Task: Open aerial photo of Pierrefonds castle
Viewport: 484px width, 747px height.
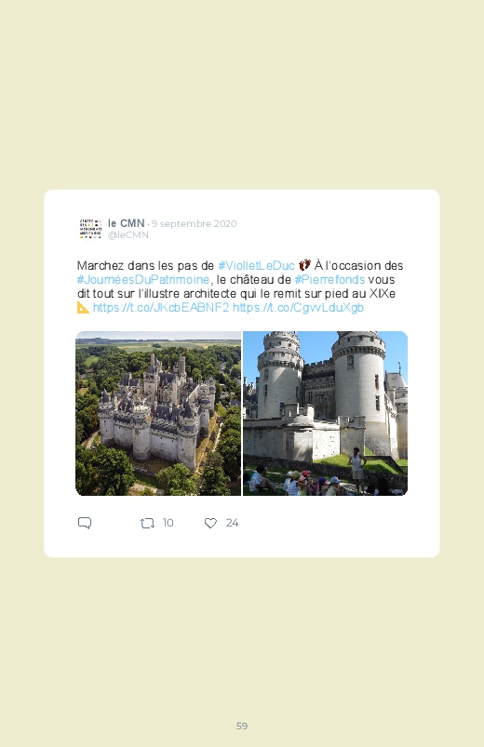Action: coord(158,414)
